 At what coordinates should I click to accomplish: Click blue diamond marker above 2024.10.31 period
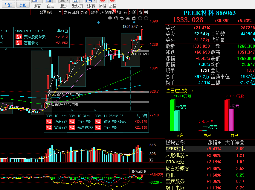coord(99,22)
